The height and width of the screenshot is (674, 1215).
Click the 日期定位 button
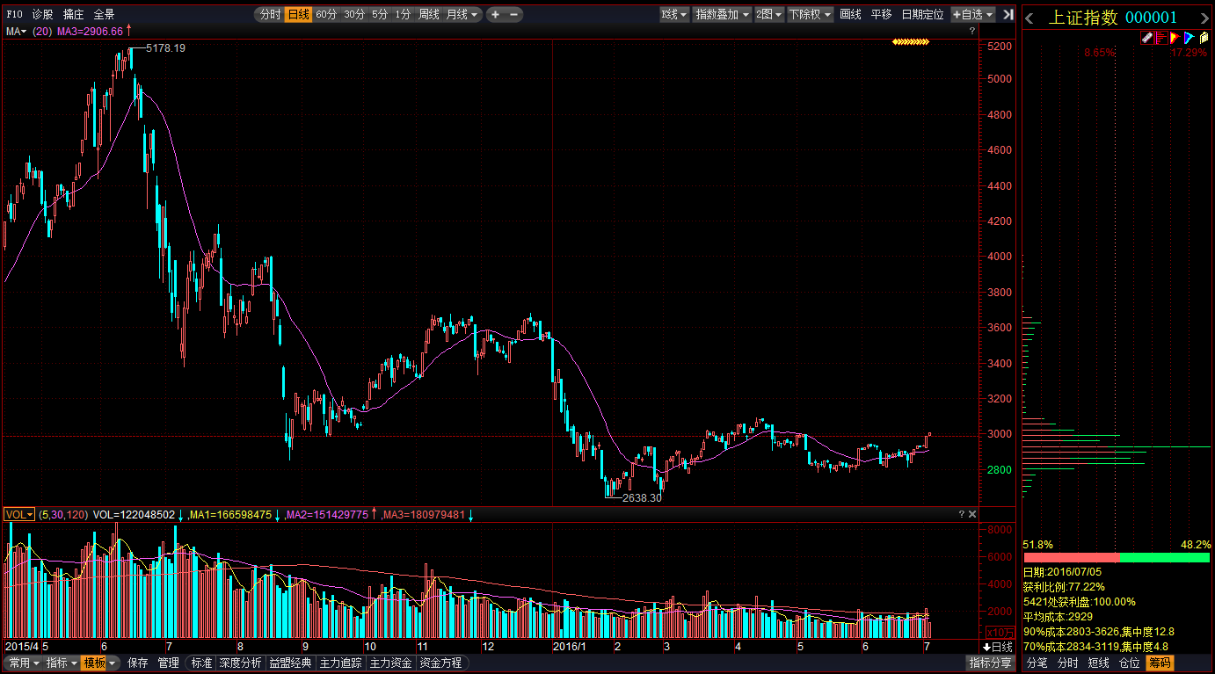point(922,14)
